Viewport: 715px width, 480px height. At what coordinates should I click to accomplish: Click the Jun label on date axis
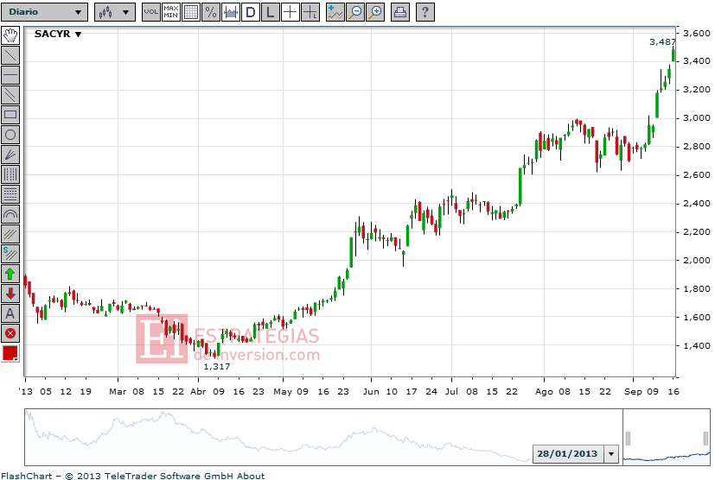pyautogui.click(x=371, y=392)
